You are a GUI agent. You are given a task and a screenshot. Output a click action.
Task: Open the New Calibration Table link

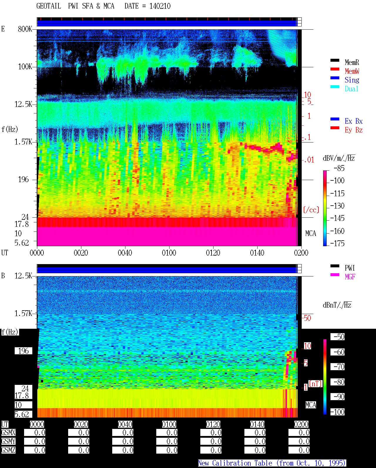pos(272,463)
